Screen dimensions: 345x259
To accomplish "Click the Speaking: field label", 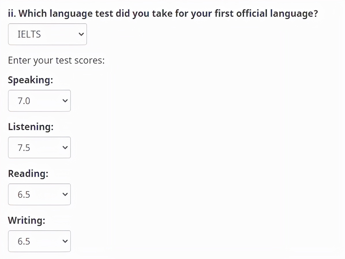I will click(x=30, y=80).
